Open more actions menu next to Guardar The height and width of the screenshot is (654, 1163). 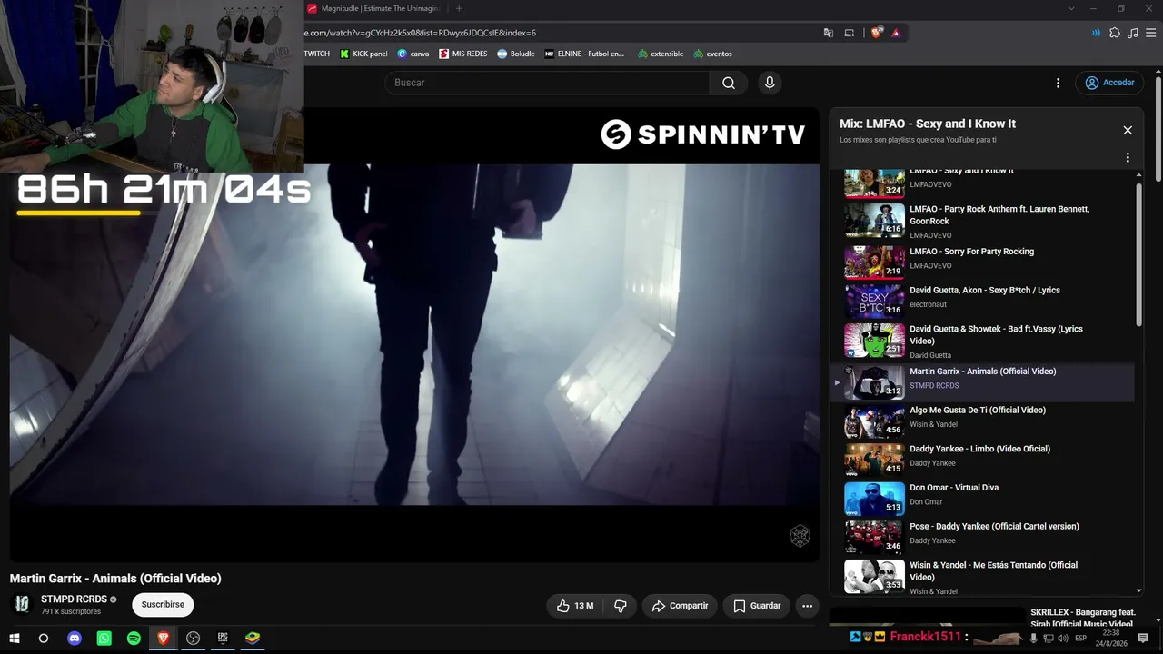tap(806, 606)
